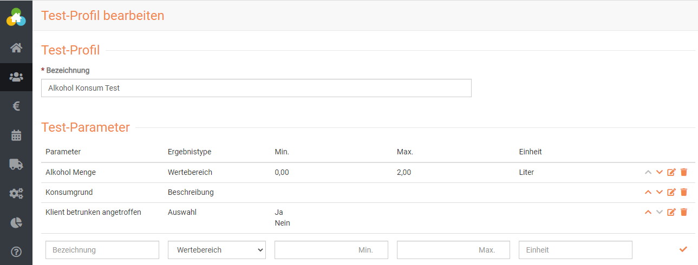Move Alkohol Menge parameter down

tap(660, 172)
